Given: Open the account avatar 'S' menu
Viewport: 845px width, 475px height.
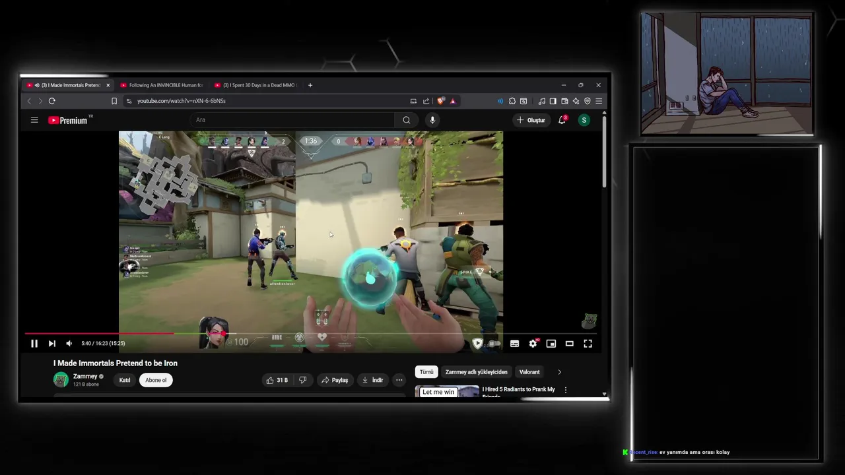Looking at the screenshot, I should [x=584, y=120].
